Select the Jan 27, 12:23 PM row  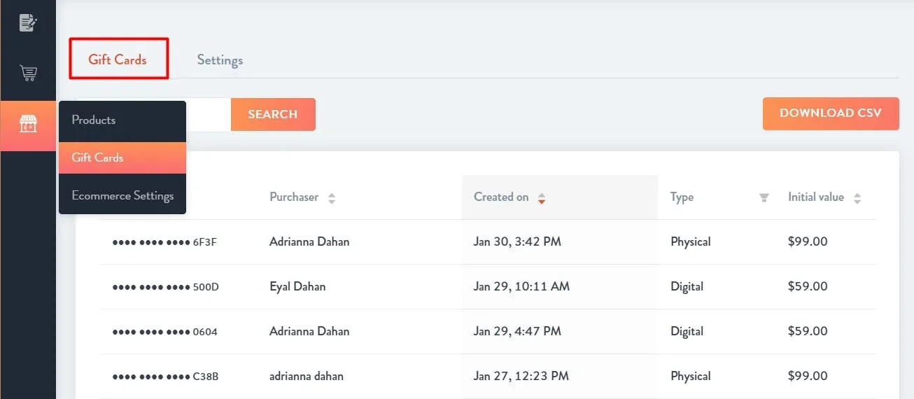(x=487, y=377)
